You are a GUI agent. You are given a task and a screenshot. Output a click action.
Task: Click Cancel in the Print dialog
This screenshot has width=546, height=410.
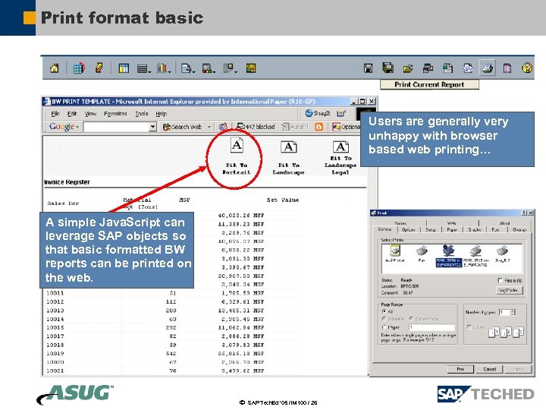pyautogui.click(x=490, y=369)
